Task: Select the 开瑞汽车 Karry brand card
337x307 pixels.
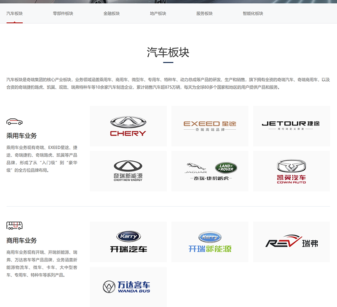Action: [128, 242]
